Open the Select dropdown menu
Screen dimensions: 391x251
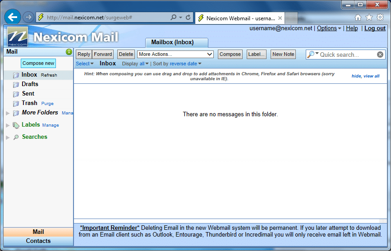(84, 64)
